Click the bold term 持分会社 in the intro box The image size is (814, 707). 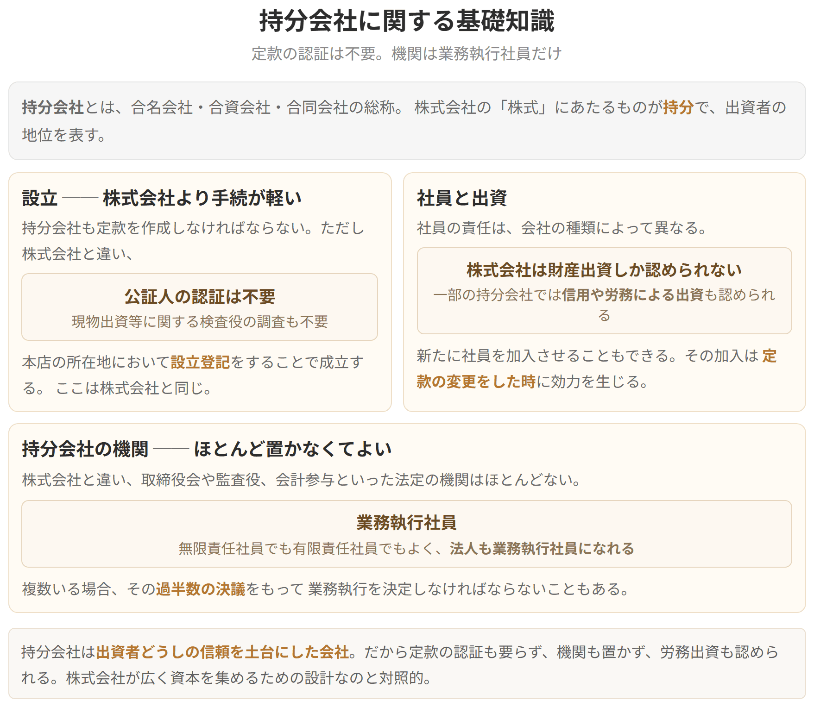coord(53,107)
